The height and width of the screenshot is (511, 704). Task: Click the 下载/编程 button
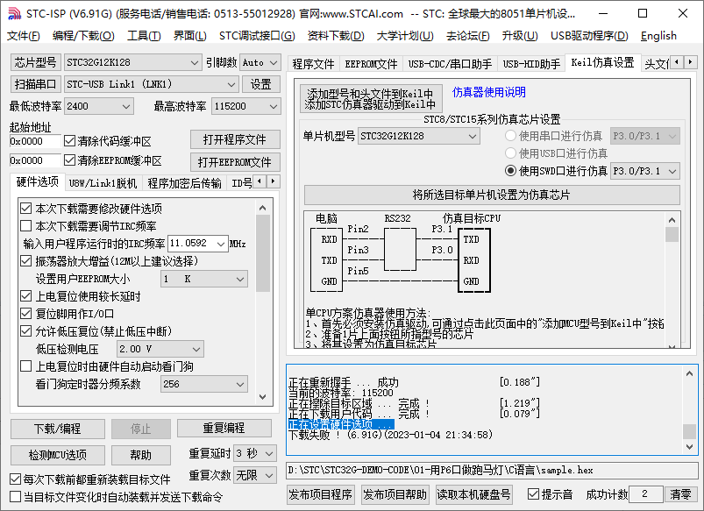tap(58, 429)
